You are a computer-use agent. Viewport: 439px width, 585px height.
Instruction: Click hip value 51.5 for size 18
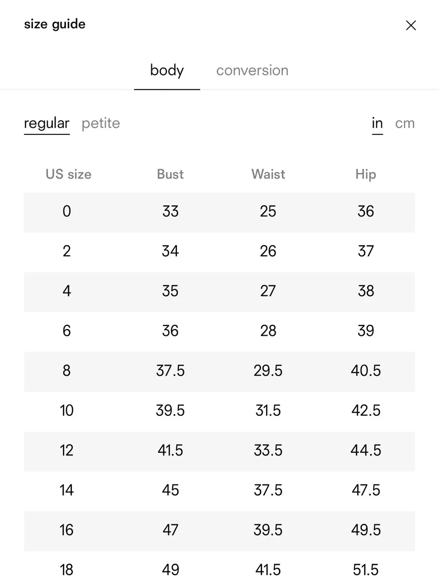click(366, 570)
